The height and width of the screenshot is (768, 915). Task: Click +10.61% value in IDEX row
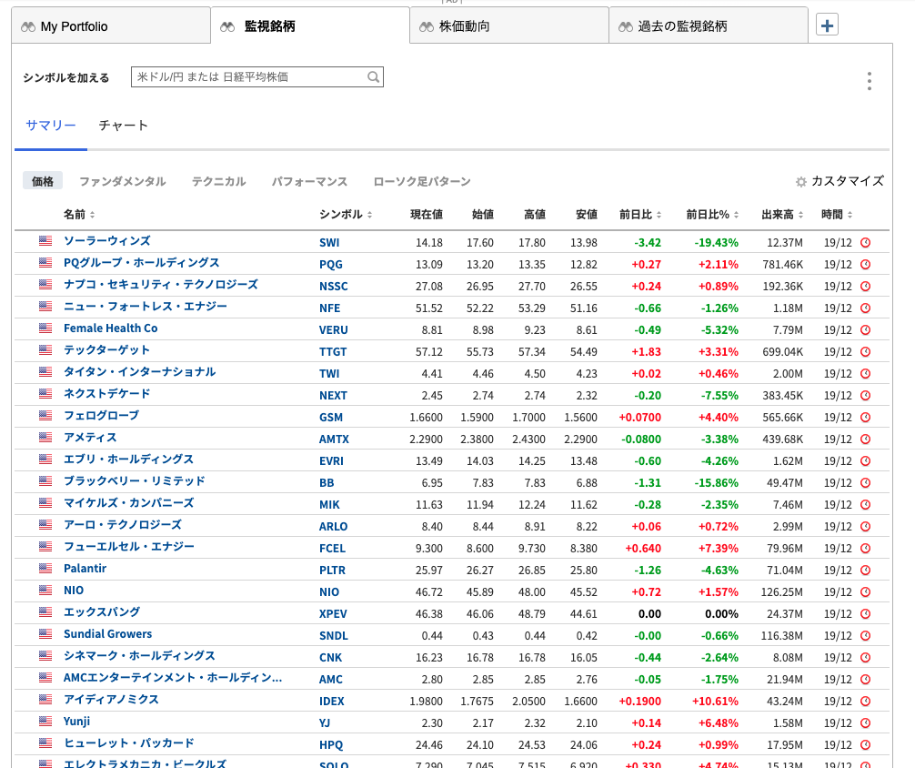click(x=715, y=701)
